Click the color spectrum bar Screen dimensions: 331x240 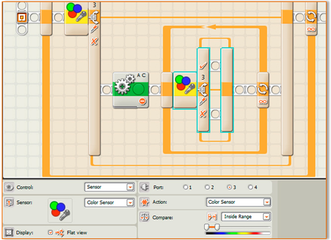click(x=238, y=233)
